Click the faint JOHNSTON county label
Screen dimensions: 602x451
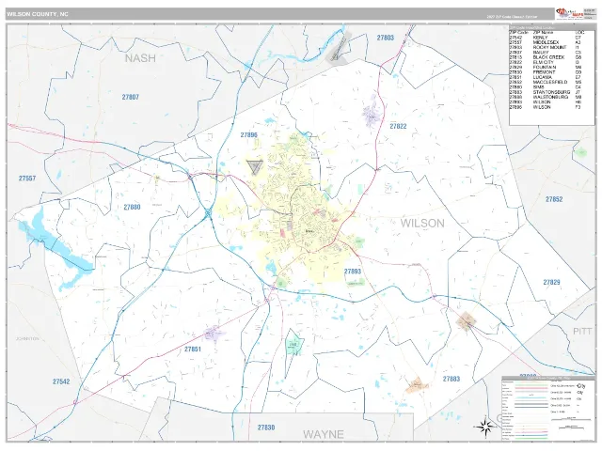27,338
